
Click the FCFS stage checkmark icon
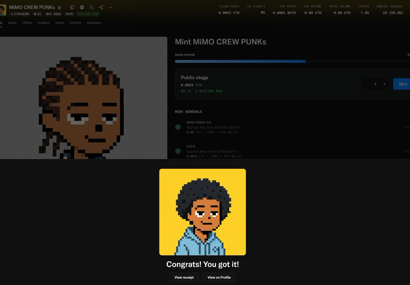178,151
